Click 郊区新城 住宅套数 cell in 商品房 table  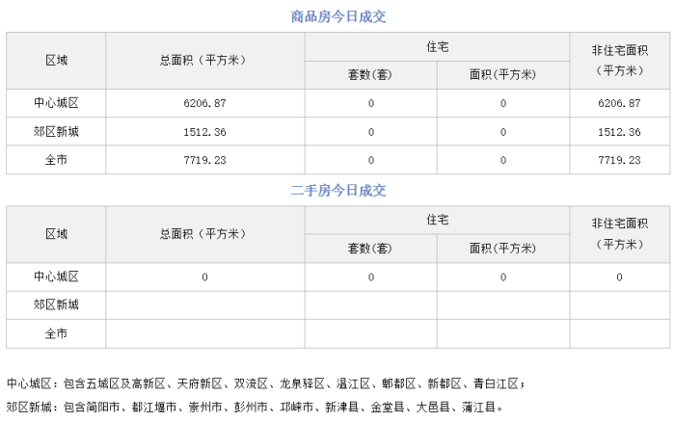(370, 132)
